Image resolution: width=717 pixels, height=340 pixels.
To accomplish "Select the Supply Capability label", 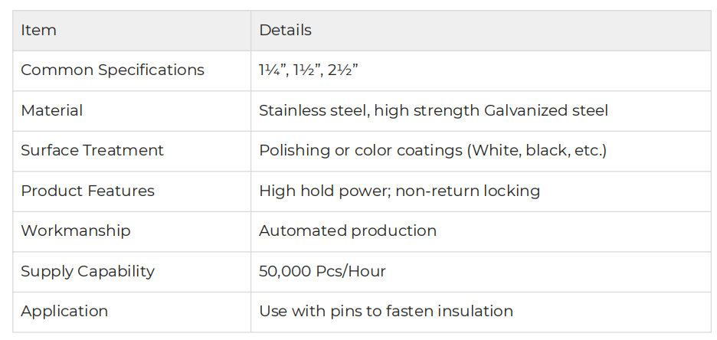I will pyautogui.click(x=88, y=271).
